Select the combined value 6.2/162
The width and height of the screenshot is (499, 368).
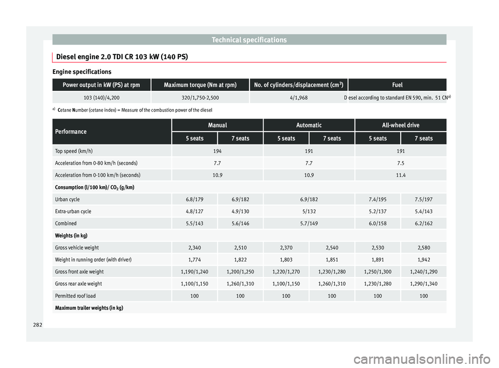[x=424, y=224]
